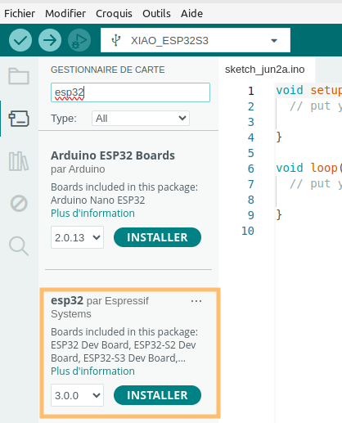Expand the 2.0.13 version dropdown

pyautogui.click(x=77, y=237)
